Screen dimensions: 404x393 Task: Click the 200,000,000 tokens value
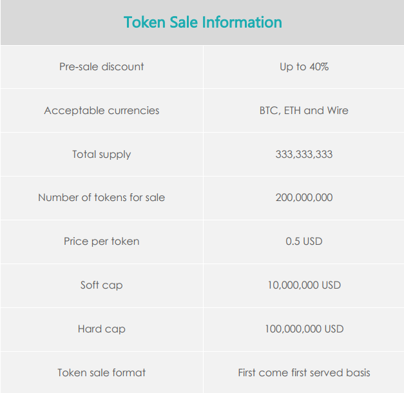point(303,198)
